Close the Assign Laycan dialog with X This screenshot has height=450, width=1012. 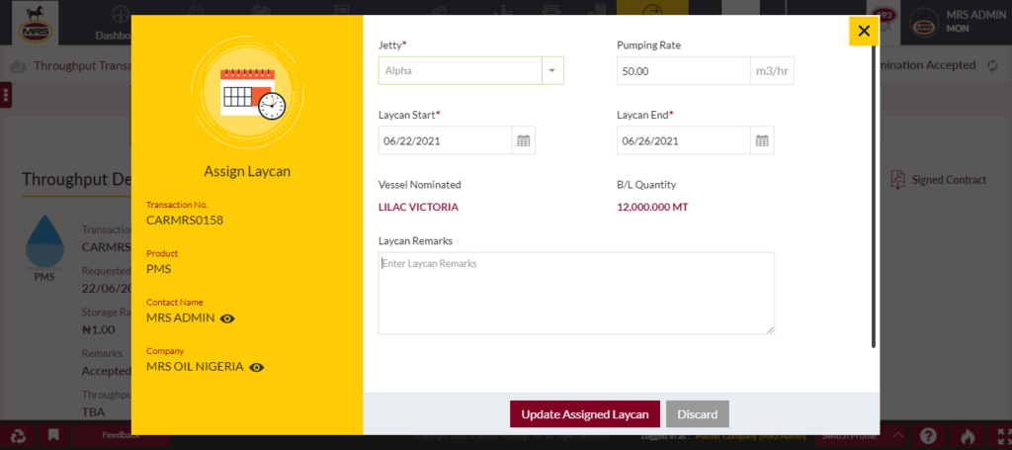tap(864, 31)
